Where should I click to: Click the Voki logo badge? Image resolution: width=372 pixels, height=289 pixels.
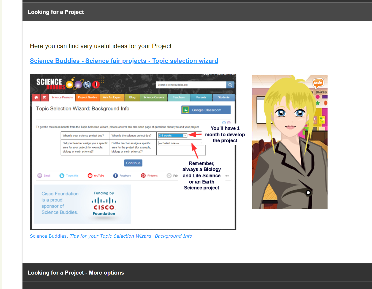pyautogui.click(x=318, y=83)
